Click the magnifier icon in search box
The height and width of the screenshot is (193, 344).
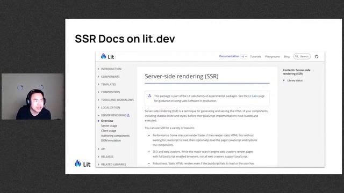297,56
